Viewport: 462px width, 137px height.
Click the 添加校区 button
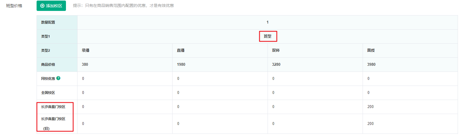tap(51, 6)
